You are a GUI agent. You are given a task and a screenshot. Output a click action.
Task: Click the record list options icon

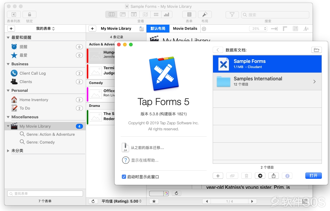coord(142,29)
